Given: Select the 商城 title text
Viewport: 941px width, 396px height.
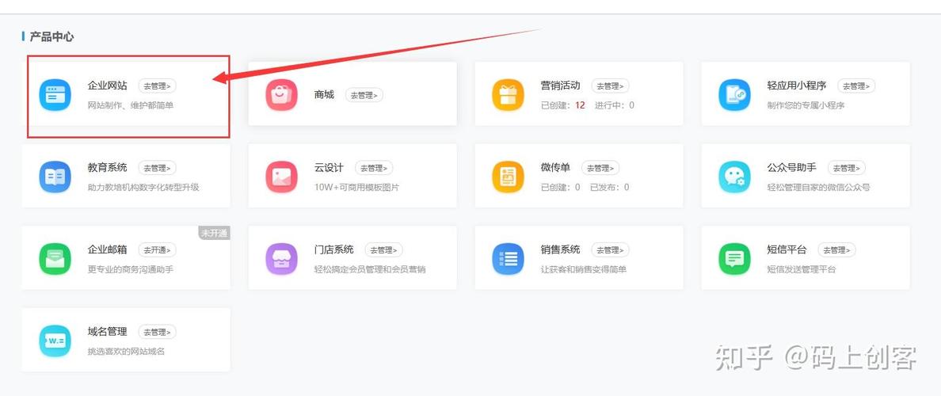Looking at the screenshot, I should (324, 95).
